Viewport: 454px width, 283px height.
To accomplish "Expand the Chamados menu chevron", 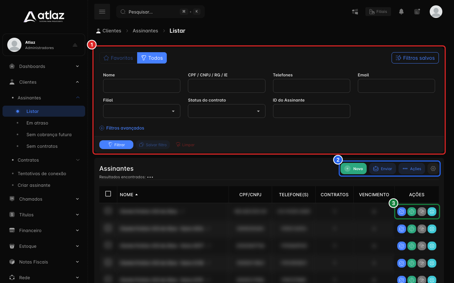I will [78, 199].
